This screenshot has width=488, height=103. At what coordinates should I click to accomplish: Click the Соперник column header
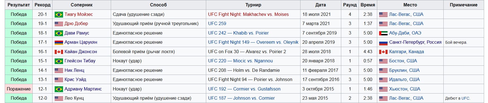coord(82,5)
